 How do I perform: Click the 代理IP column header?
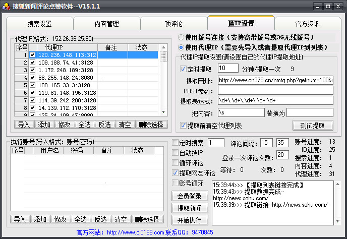click(x=67, y=47)
